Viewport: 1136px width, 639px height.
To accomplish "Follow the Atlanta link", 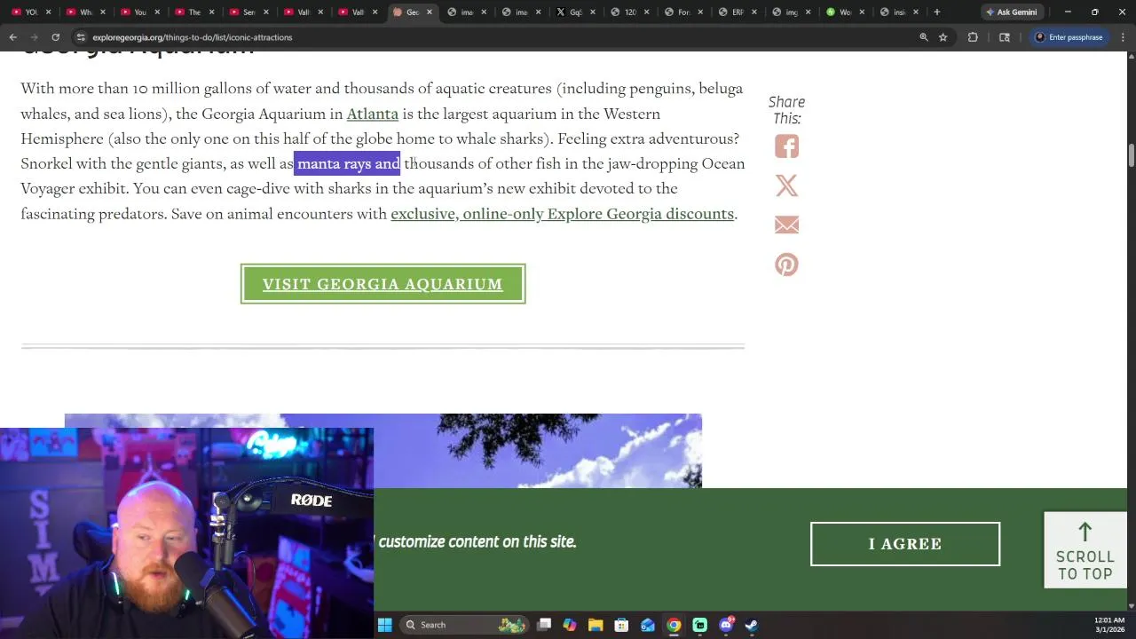I will (x=372, y=114).
